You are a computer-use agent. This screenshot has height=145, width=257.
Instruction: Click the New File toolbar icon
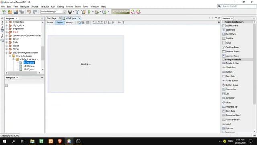[x=4, y=12]
